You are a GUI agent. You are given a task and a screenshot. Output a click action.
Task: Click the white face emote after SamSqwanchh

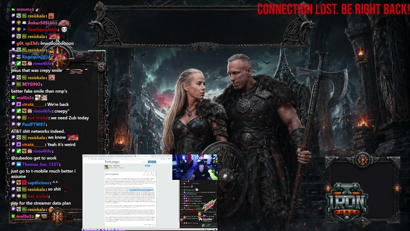click(64, 30)
